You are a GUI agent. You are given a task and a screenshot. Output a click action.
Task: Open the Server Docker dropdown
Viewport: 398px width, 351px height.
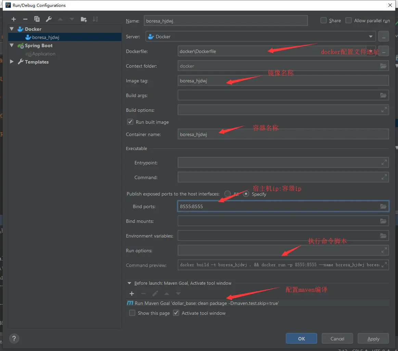tap(261, 37)
